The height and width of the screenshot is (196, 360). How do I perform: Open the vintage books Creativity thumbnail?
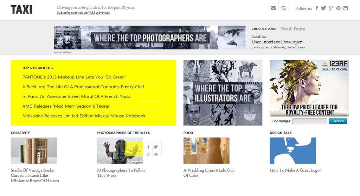click(34, 150)
